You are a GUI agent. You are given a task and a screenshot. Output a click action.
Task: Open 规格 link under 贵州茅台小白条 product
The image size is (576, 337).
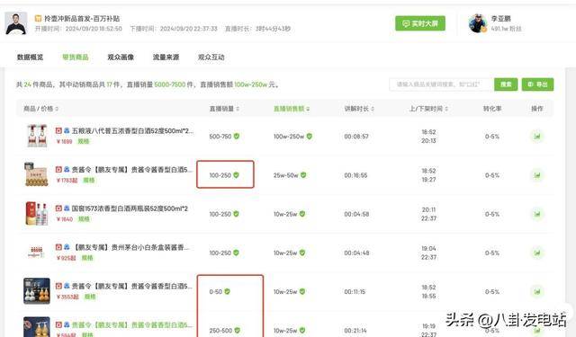(87, 258)
